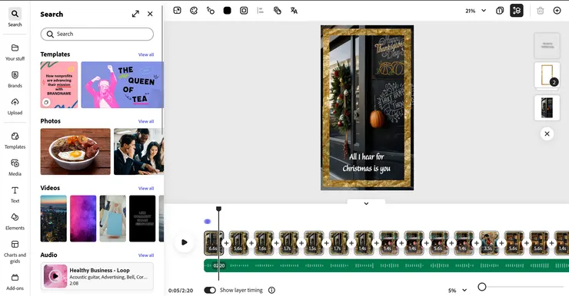This screenshot has width=569, height=296.
Task: Open the Search panel in sidebar
Action: [15, 18]
